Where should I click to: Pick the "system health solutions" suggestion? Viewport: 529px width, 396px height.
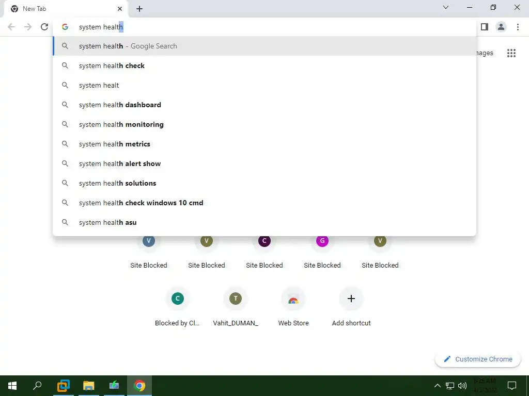click(264, 183)
